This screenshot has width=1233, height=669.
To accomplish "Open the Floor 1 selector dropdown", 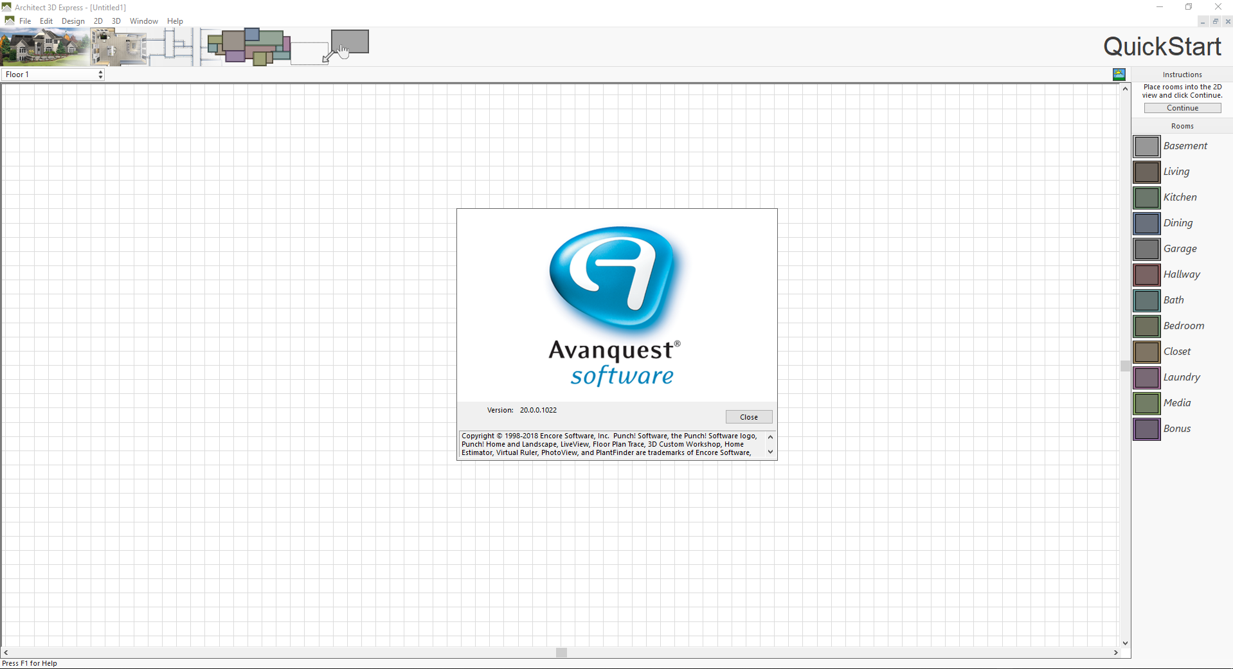I will click(x=53, y=75).
